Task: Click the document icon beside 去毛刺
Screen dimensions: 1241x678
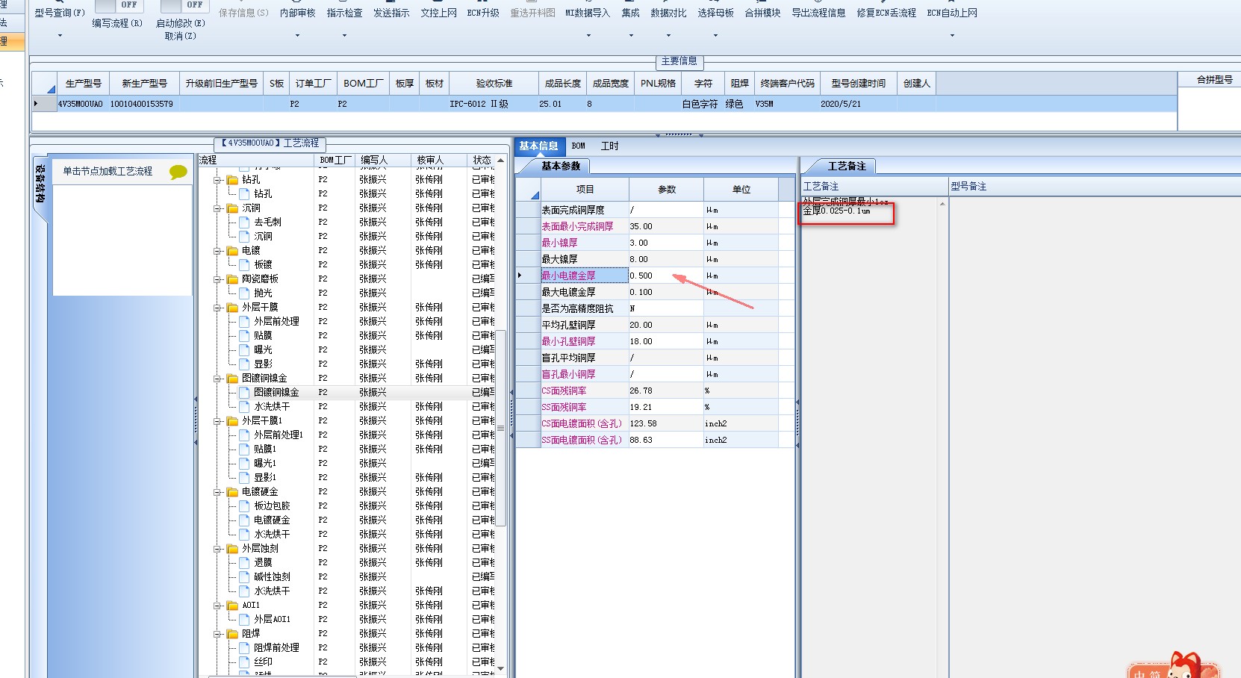Action: [x=244, y=223]
